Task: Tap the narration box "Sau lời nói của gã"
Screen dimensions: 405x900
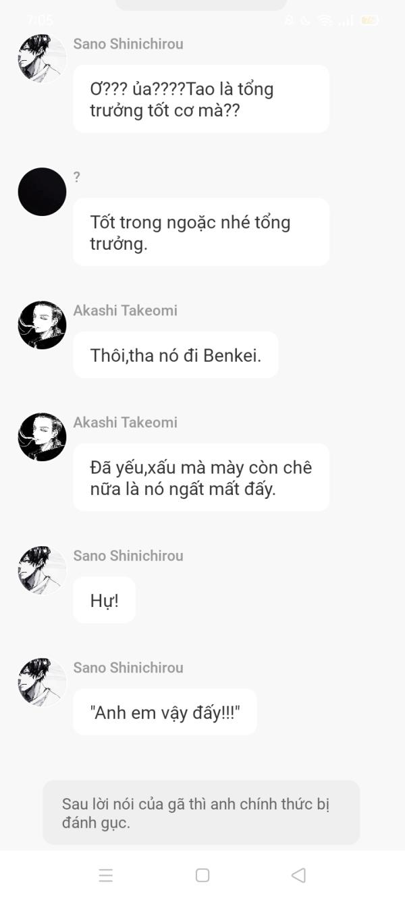Action: (201, 813)
